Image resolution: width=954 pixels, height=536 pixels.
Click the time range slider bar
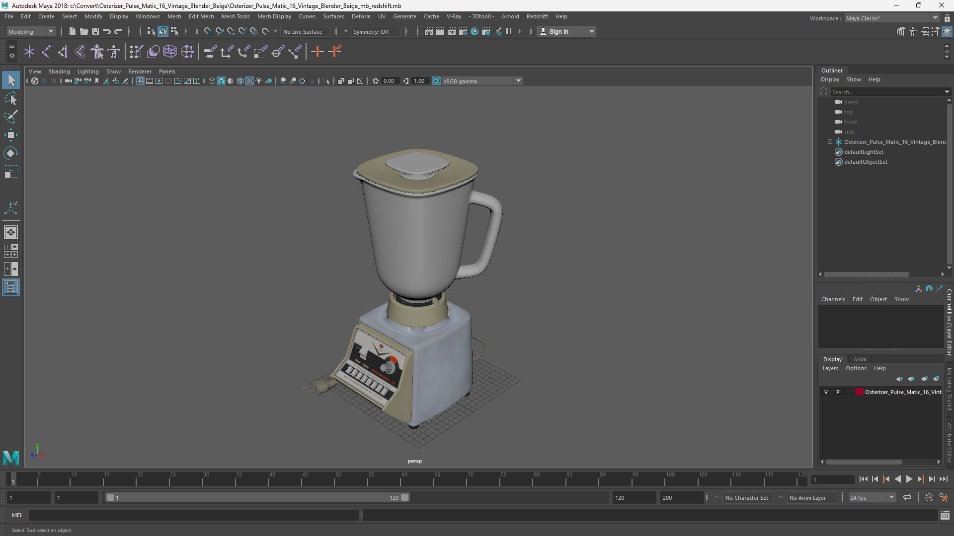click(x=257, y=497)
